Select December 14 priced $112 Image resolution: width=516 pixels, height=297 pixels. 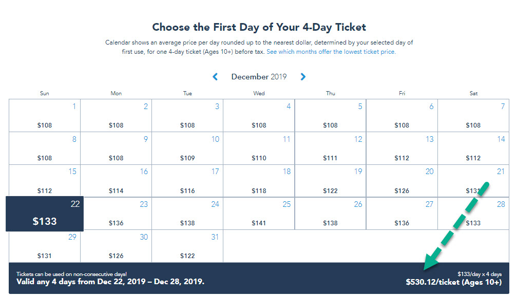473,148
